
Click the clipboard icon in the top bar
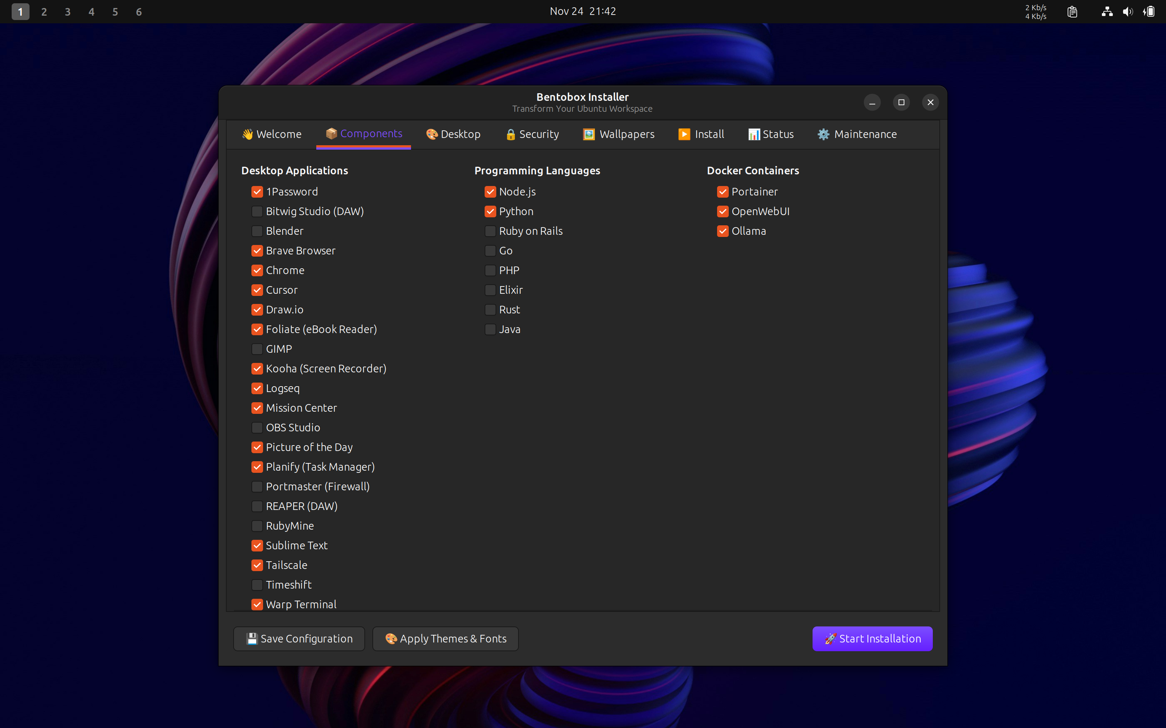click(1072, 12)
